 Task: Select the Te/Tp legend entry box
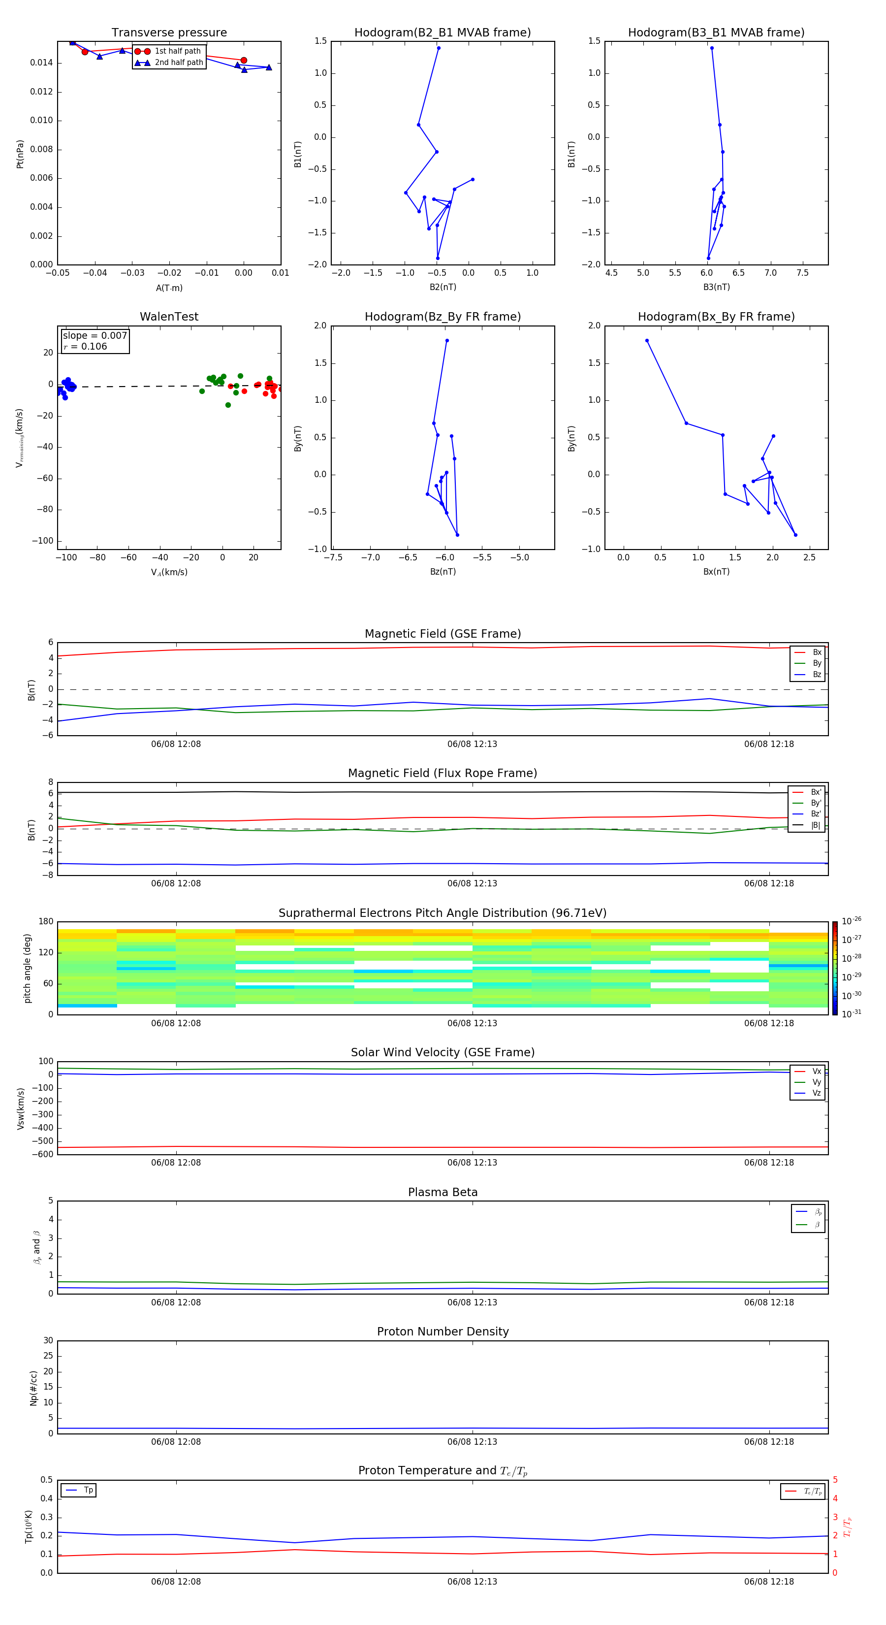803,1492
